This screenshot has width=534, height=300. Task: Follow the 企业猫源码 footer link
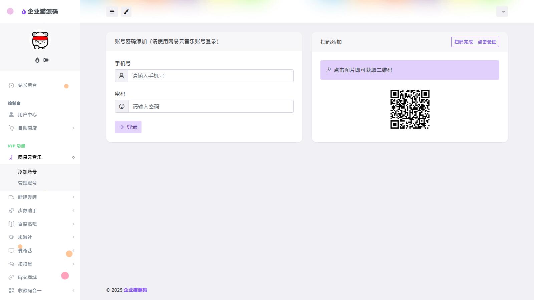135,290
